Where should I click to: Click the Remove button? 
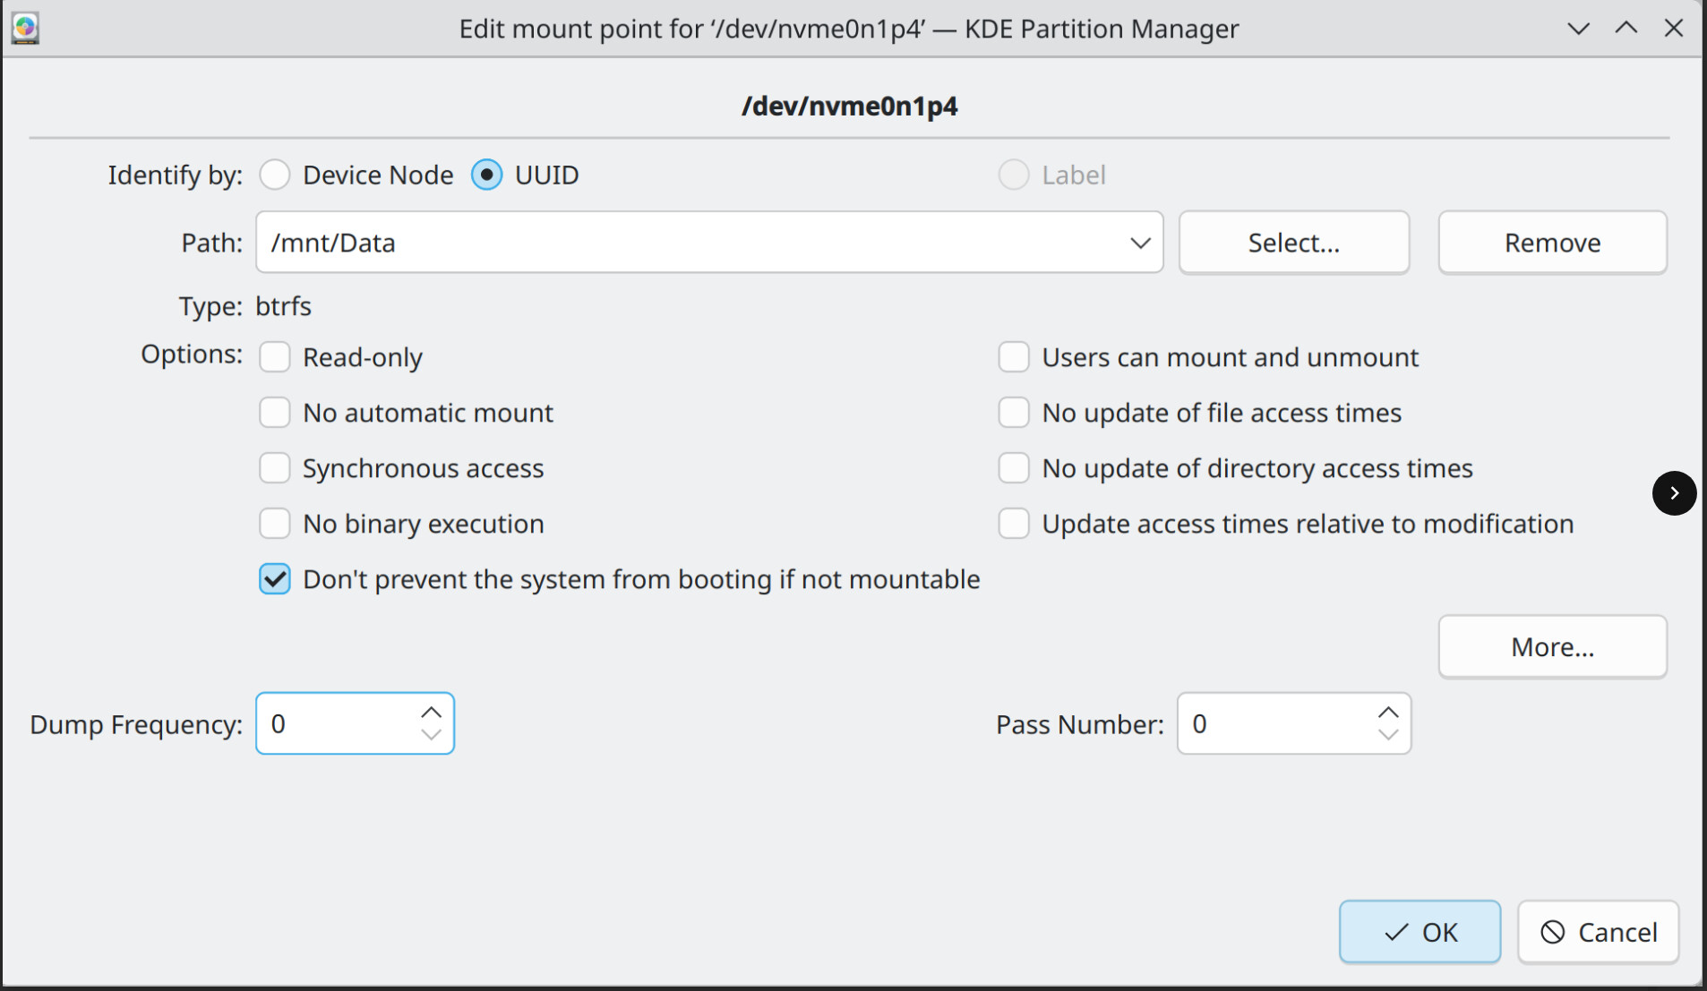pyautogui.click(x=1551, y=243)
